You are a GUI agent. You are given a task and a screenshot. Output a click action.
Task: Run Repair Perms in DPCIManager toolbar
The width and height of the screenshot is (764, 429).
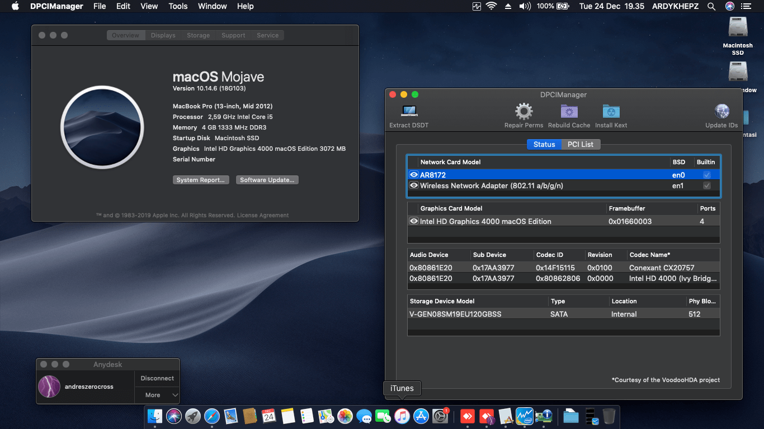click(x=524, y=111)
